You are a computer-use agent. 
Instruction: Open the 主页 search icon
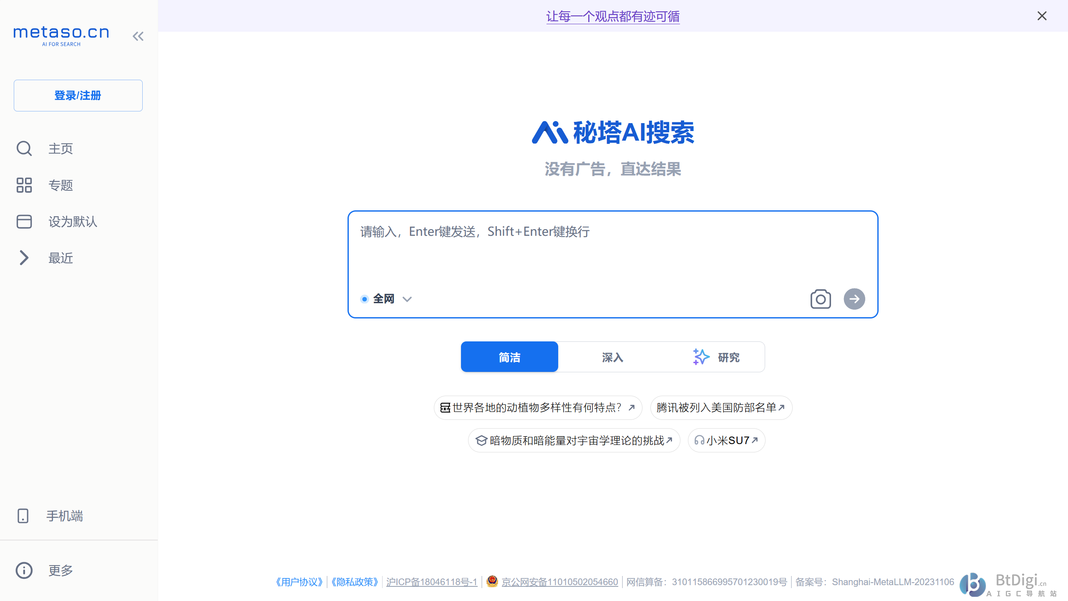pos(24,149)
